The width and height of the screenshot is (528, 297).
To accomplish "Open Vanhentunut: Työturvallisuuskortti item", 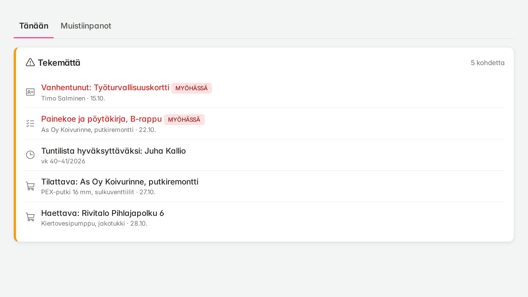I will (x=105, y=87).
